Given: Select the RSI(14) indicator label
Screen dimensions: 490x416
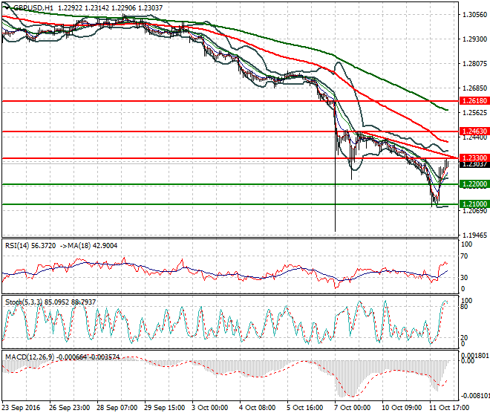Looking at the screenshot, I should [17, 246].
